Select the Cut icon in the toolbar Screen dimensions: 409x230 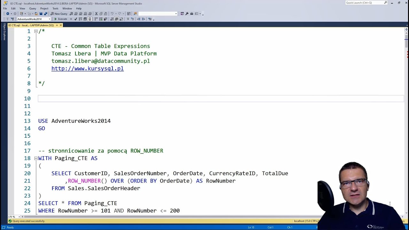click(x=96, y=14)
